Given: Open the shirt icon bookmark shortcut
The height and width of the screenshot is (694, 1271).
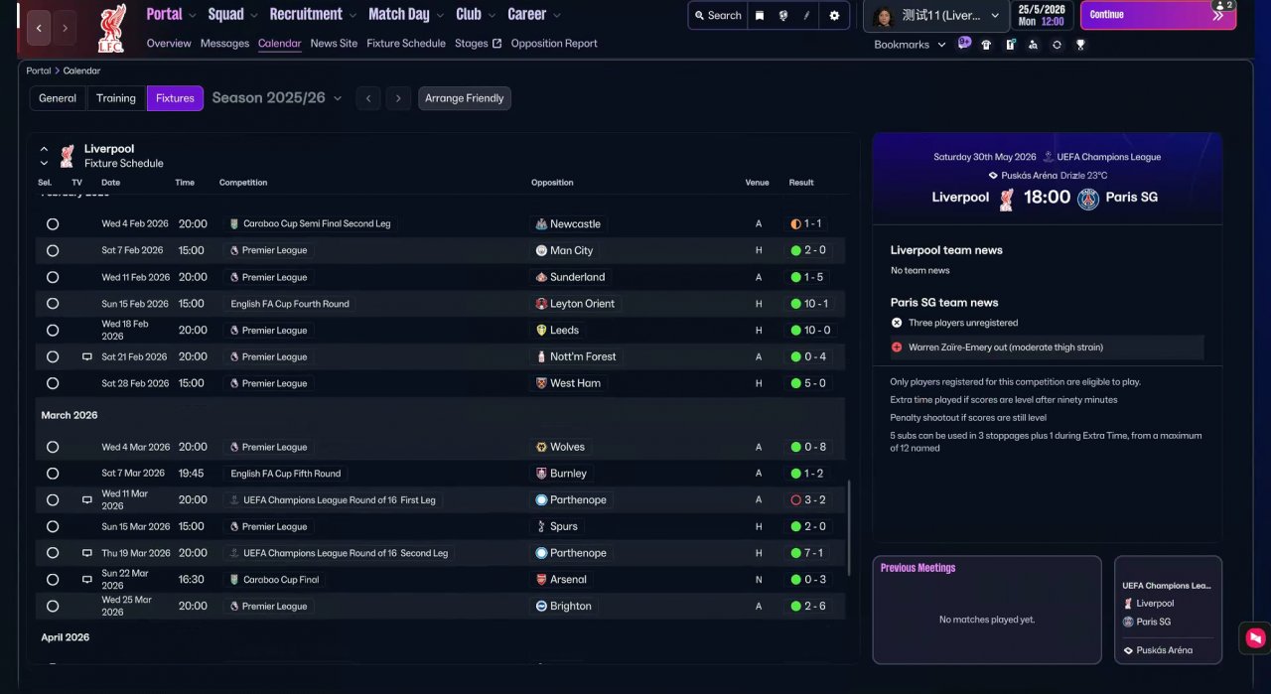Looking at the screenshot, I should tap(986, 45).
